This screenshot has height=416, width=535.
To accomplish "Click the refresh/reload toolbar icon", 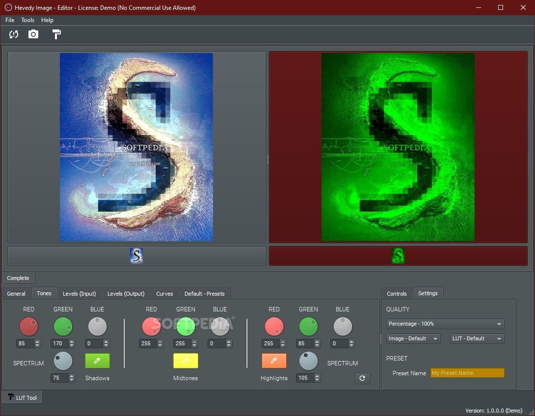I will pyautogui.click(x=14, y=34).
